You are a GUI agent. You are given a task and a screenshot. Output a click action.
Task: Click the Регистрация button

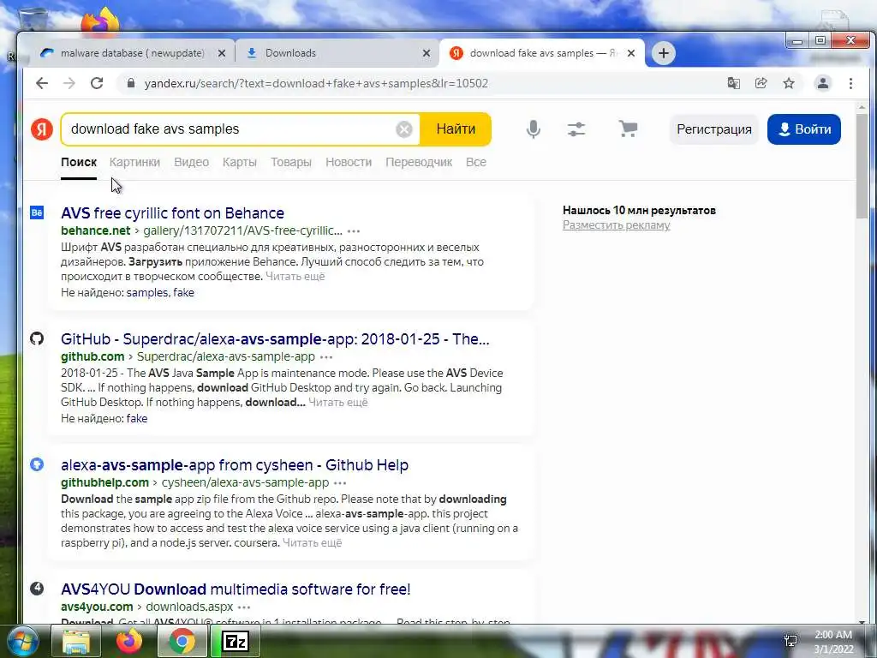click(713, 129)
